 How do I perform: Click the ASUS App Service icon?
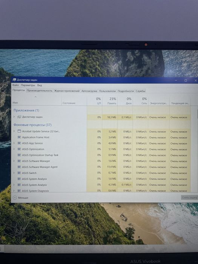click(19, 143)
